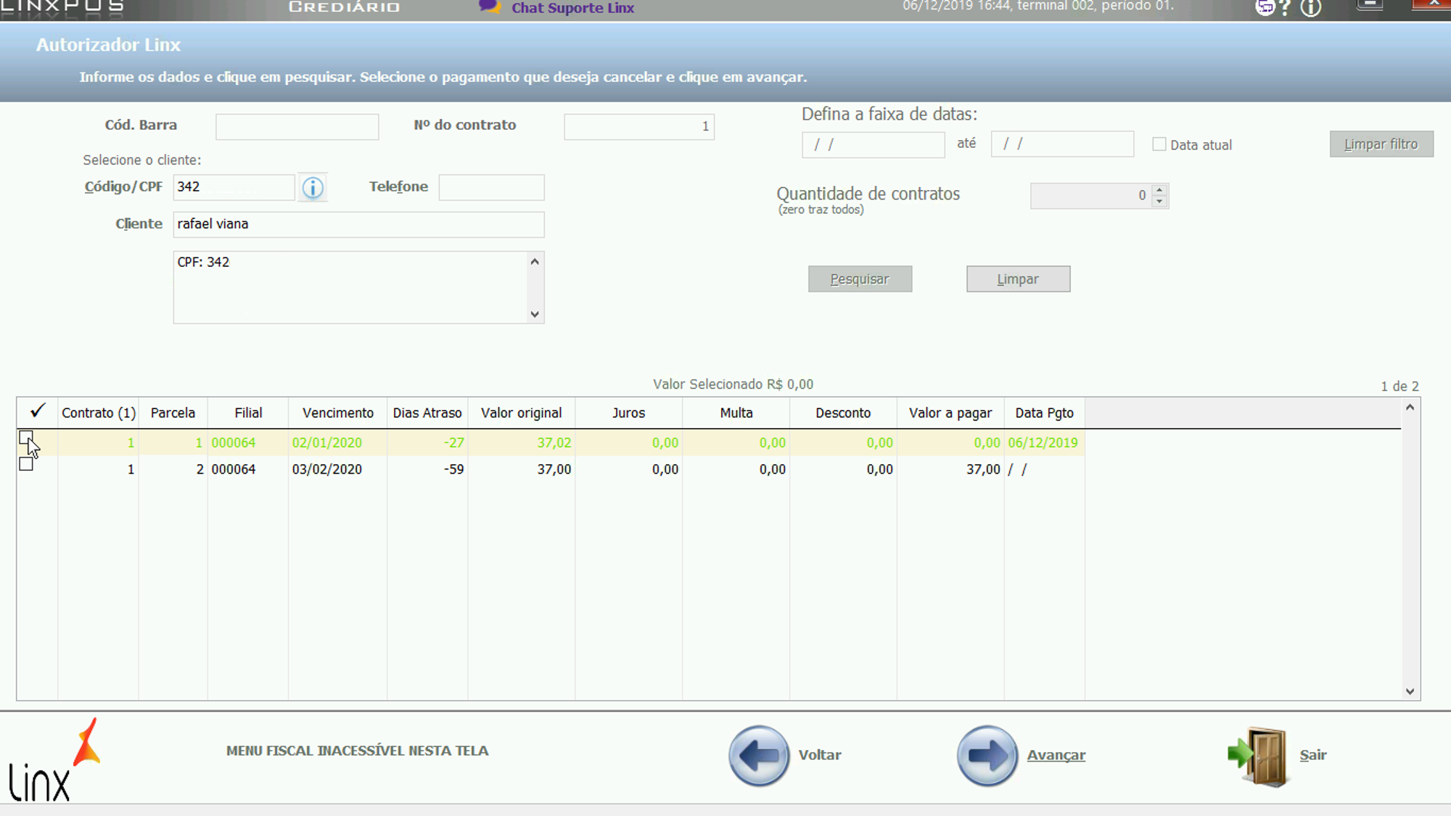Enable the Data atual checkbox

tap(1159, 144)
